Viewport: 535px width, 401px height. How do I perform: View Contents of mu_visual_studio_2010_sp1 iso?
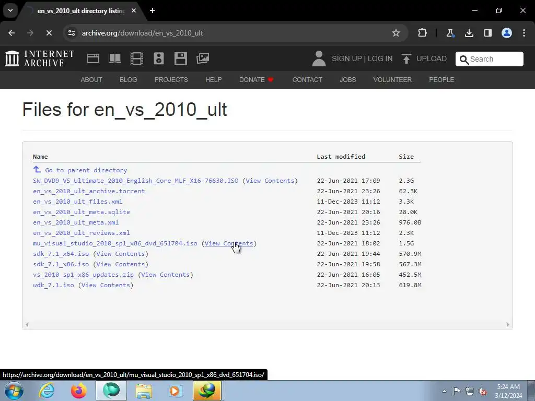point(229,243)
